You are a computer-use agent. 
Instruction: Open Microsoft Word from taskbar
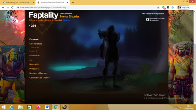47,107
